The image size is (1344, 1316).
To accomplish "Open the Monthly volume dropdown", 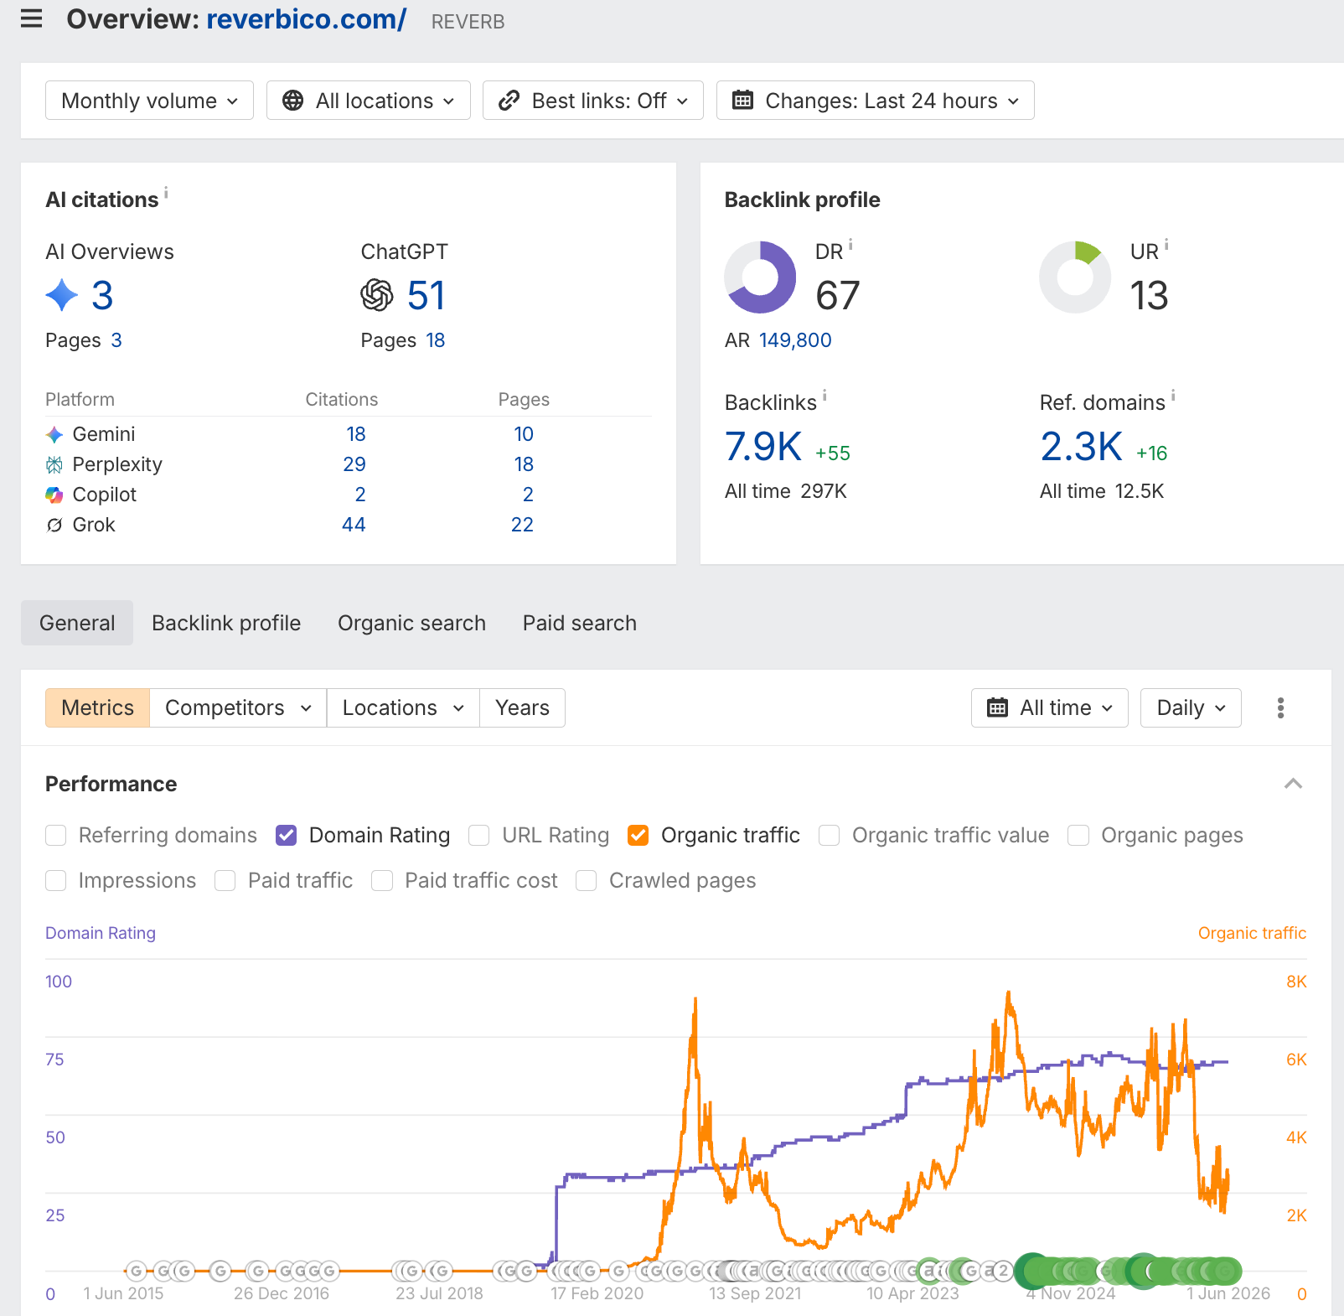I will click(149, 101).
